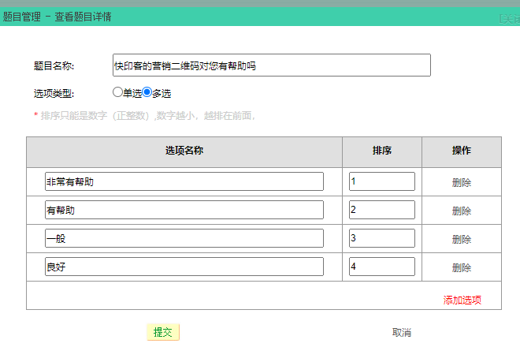Focus the 有帮助 option name input
The image size is (520, 362).
click(184, 210)
